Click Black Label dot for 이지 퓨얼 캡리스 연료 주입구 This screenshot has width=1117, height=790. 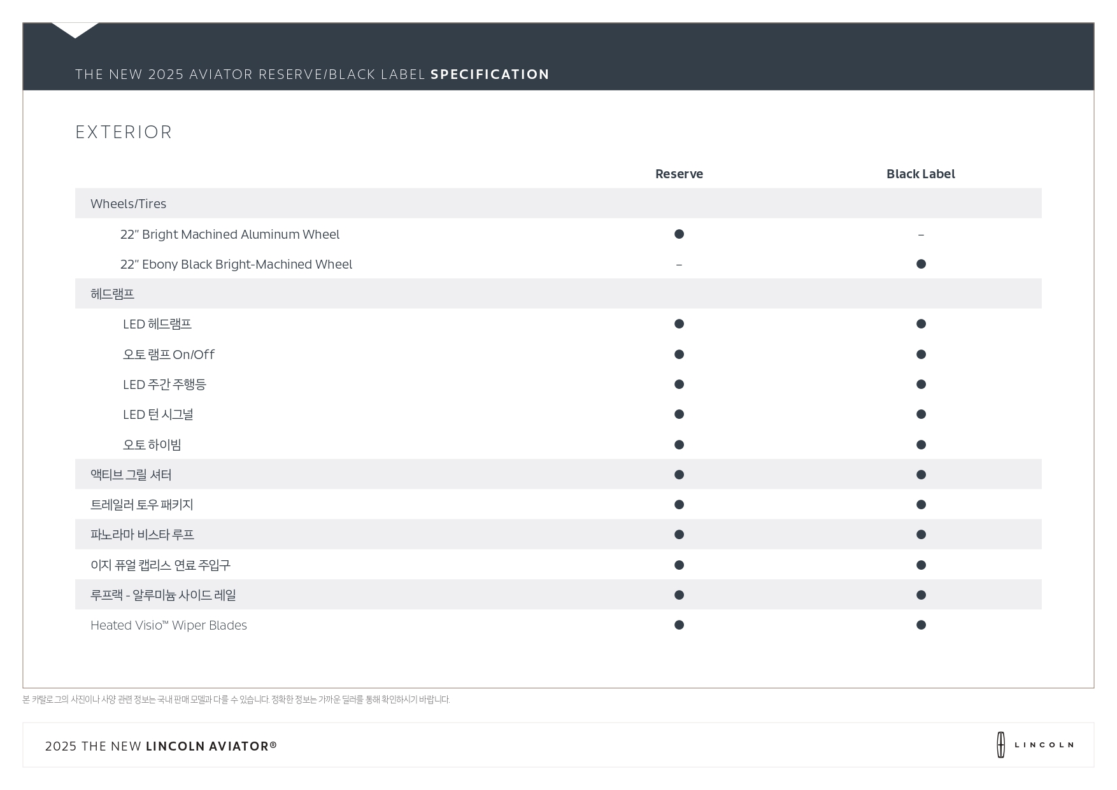pos(921,565)
